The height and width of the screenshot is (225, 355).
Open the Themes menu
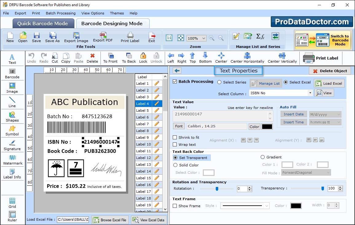[x=117, y=13]
